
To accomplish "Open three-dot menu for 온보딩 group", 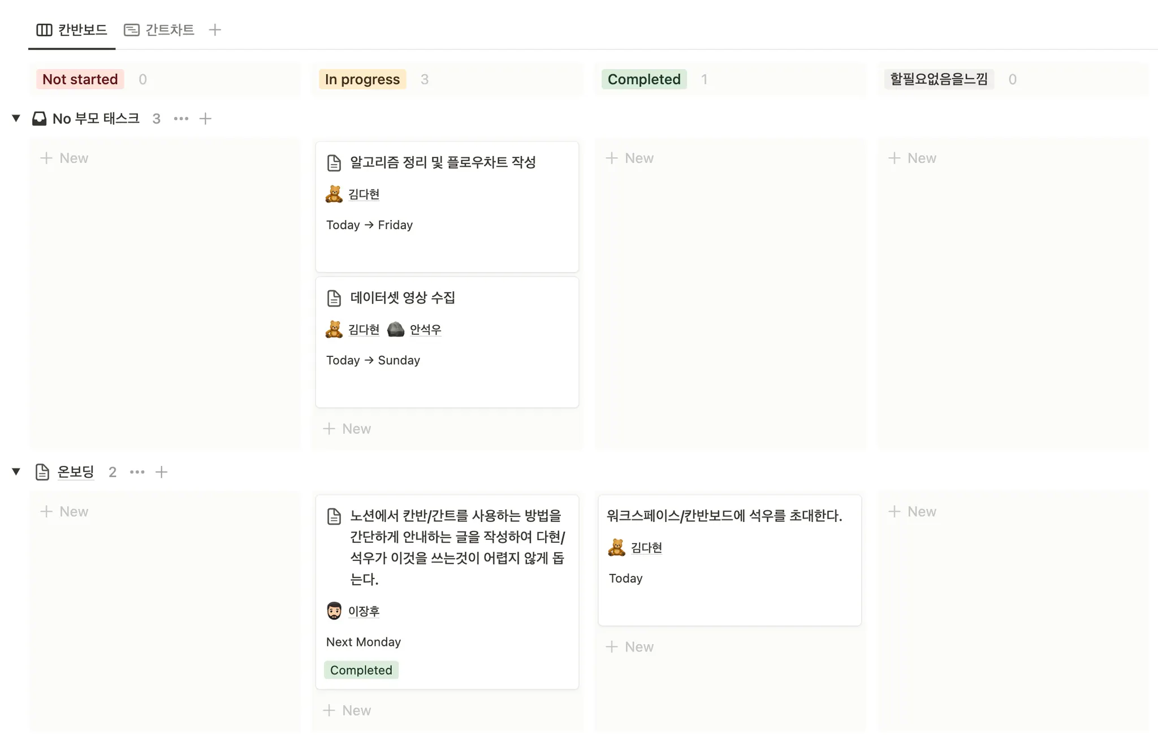I will tap(137, 472).
